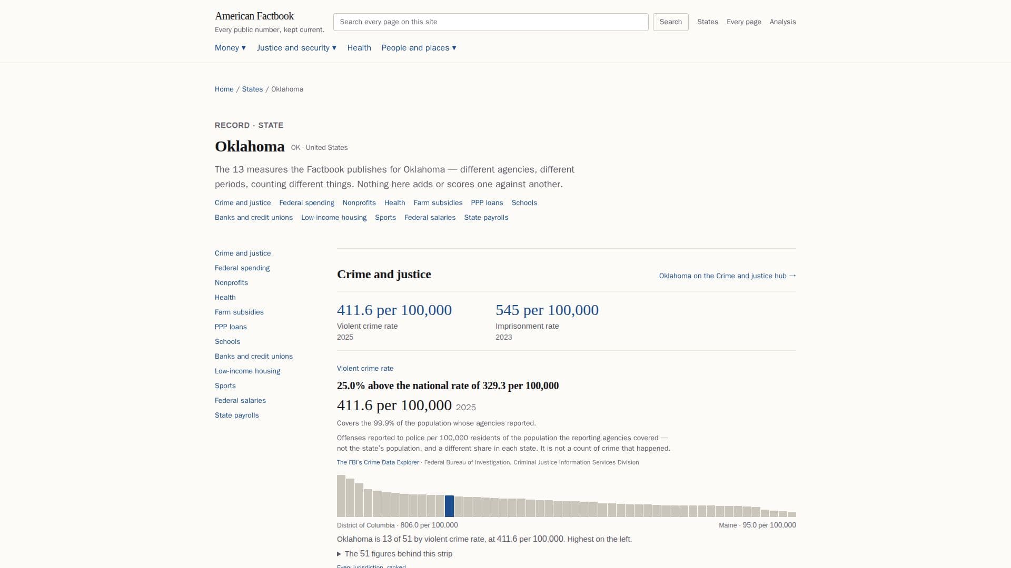This screenshot has width=1011, height=568.
Task: Open Sports link under the intro
Action: 385,218
